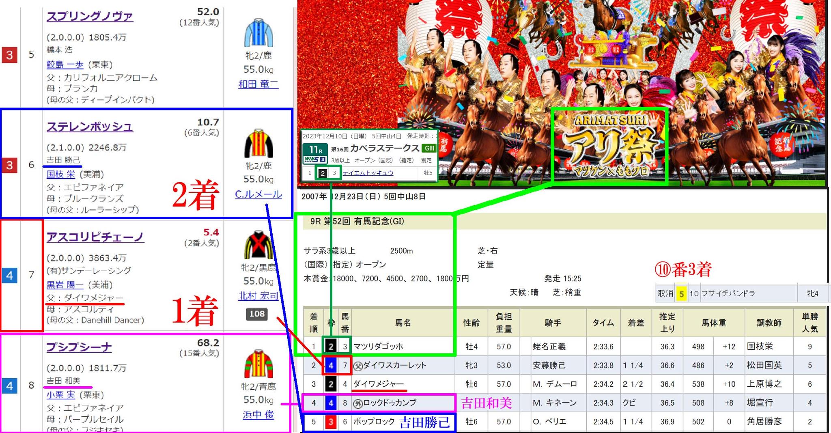Click the blue striped silks of スプリングノヴァ
Image resolution: width=831 pixels, height=433 pixels.
coord(258,33)
